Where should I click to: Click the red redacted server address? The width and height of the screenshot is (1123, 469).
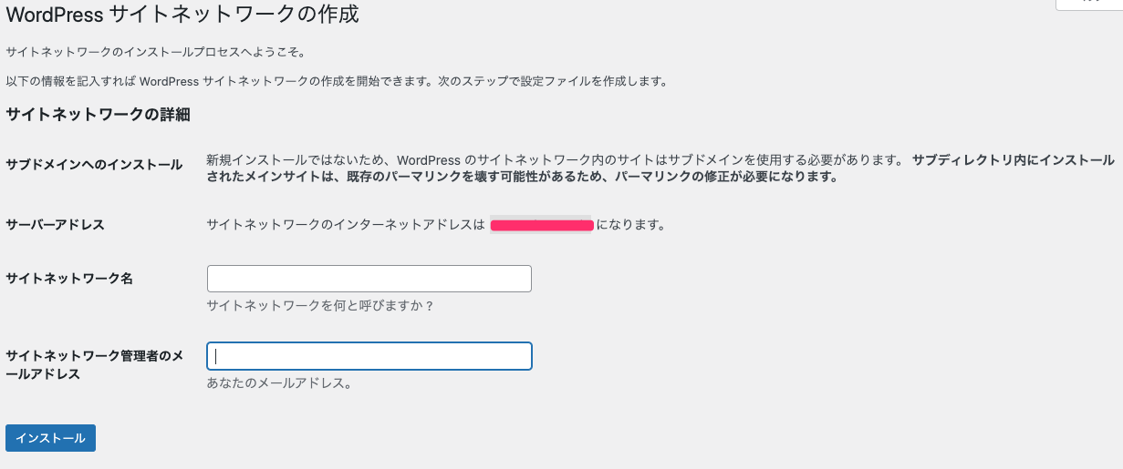(x=542, y=225)
